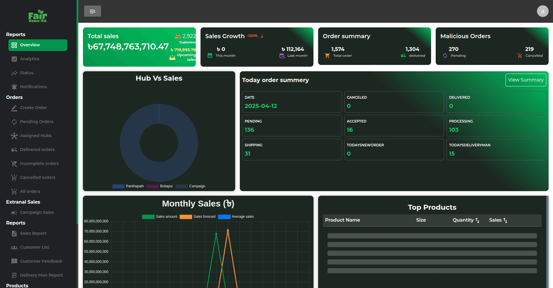Image resolution: width=553 pixels, height=288 pixels.
Task: Click the Pending Orders refresh icon
Action: click(x=14, y=122)
